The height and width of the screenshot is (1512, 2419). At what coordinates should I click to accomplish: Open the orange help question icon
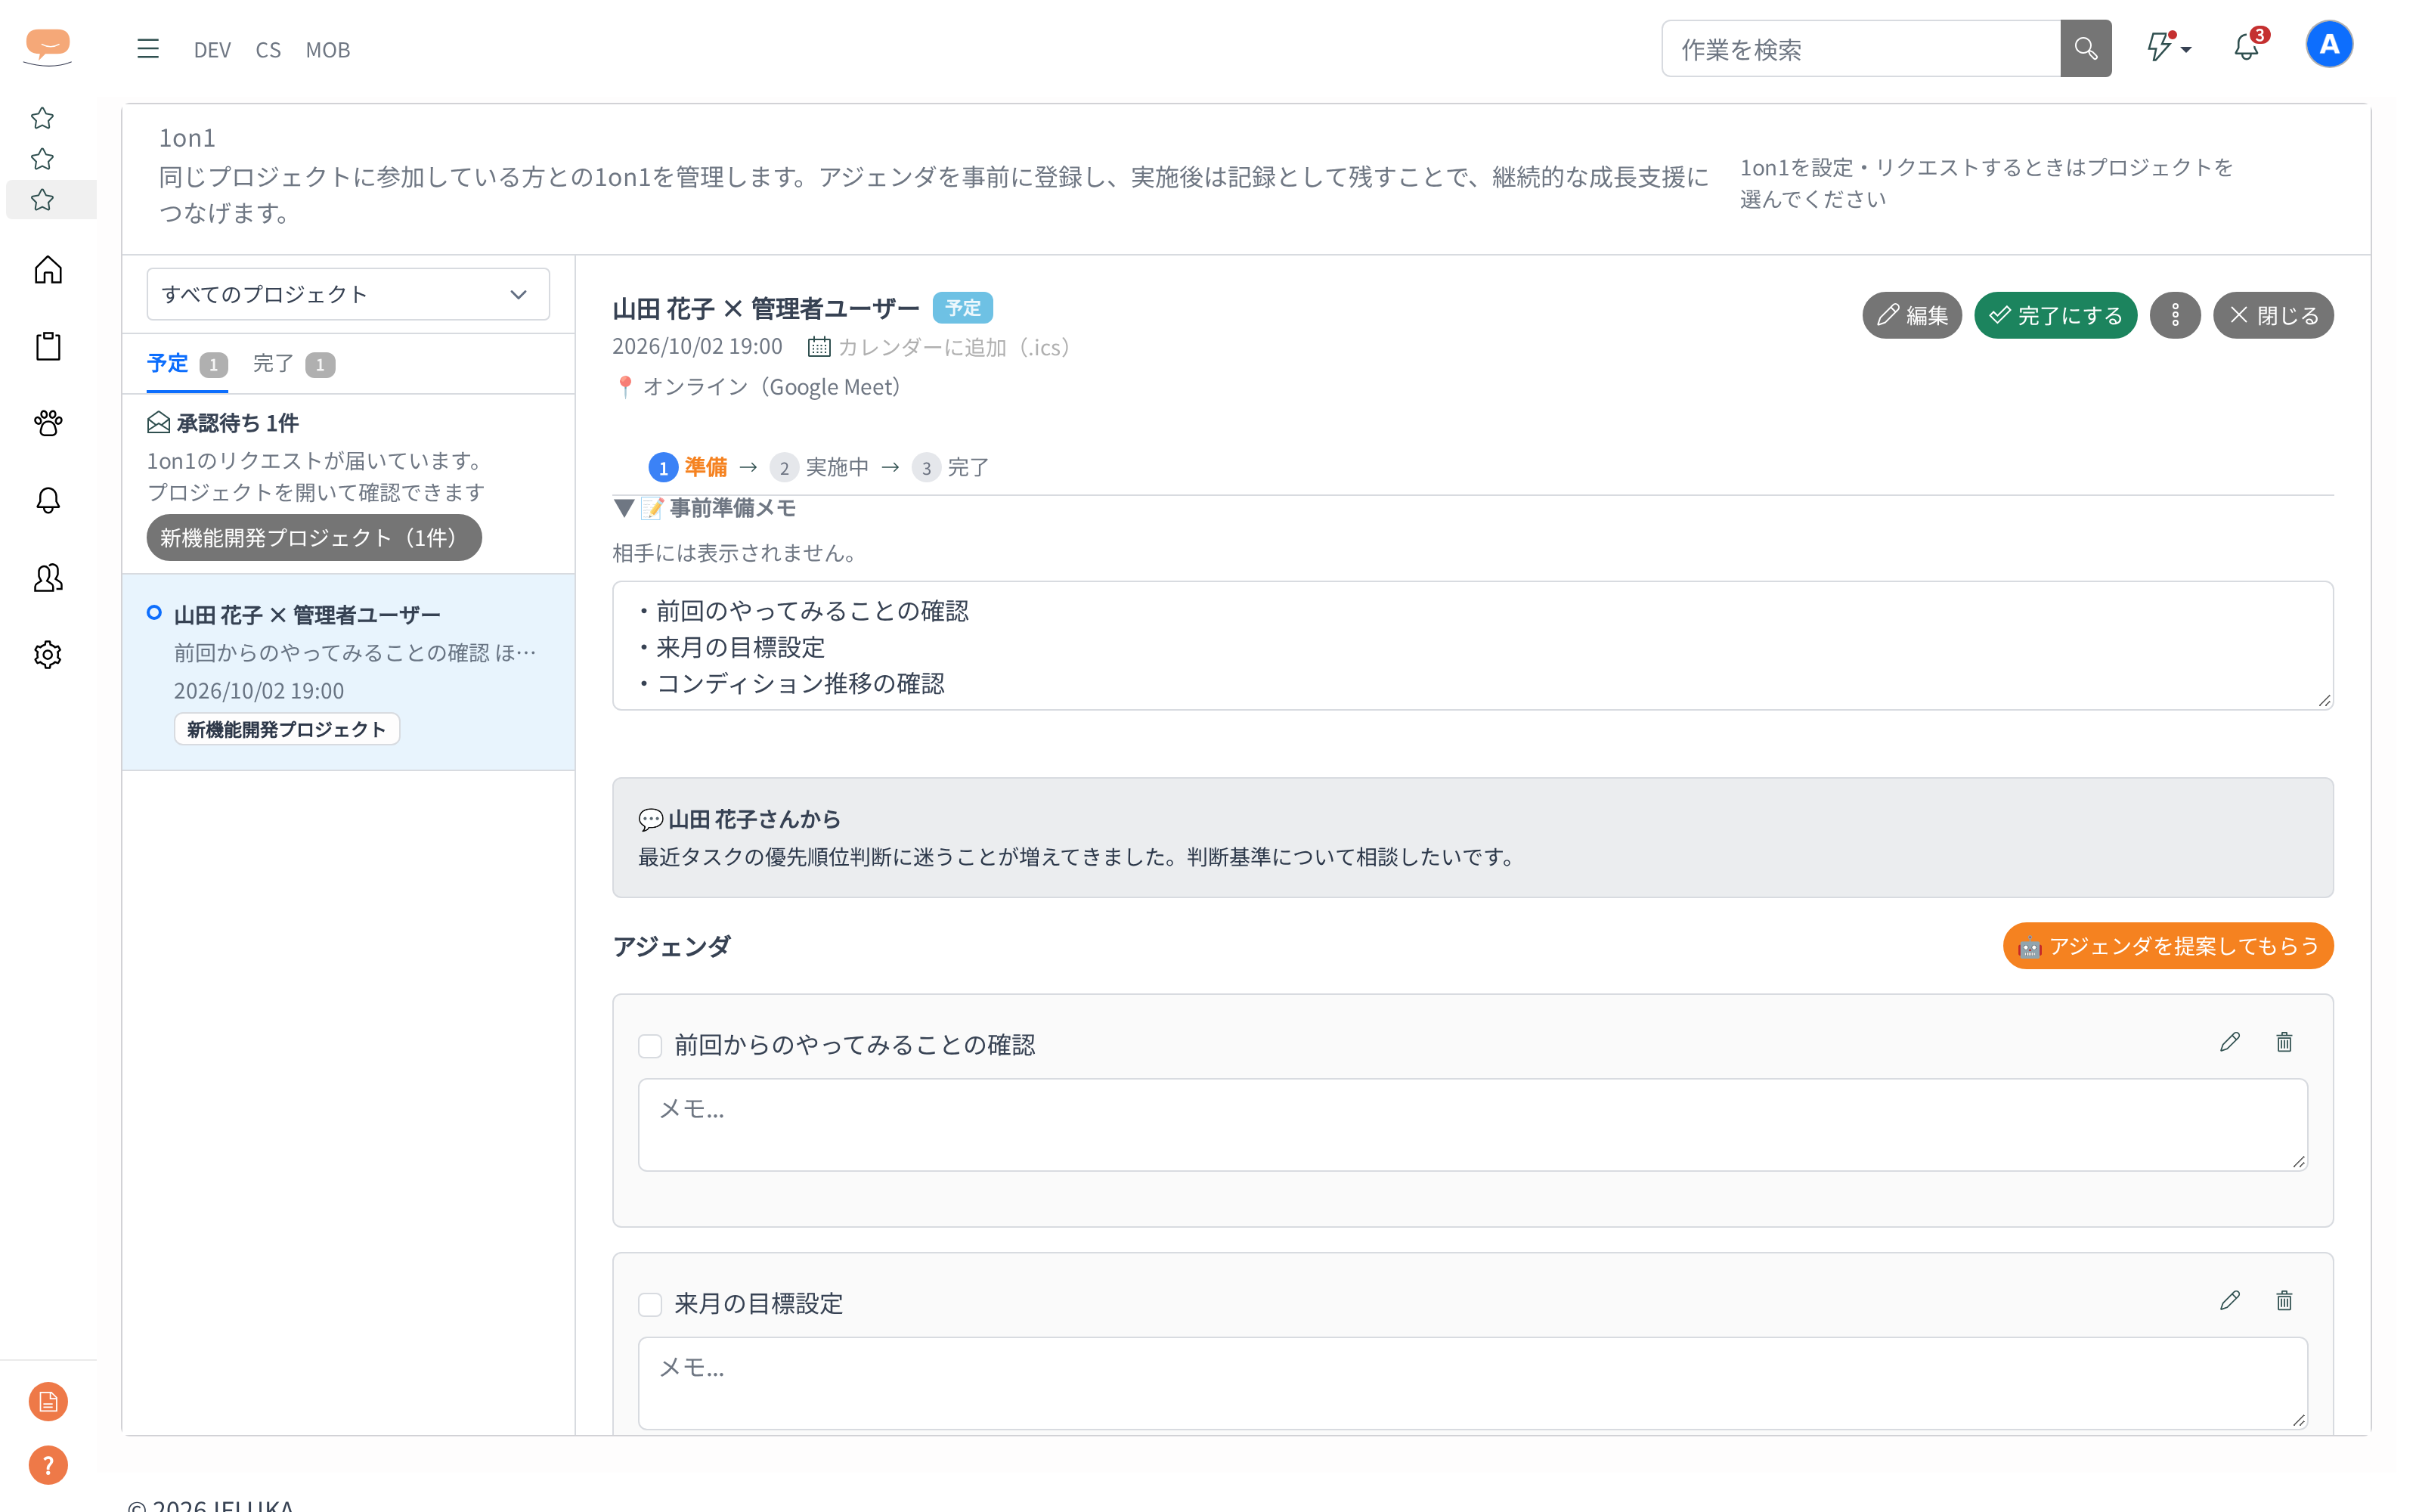[48, 1465]
